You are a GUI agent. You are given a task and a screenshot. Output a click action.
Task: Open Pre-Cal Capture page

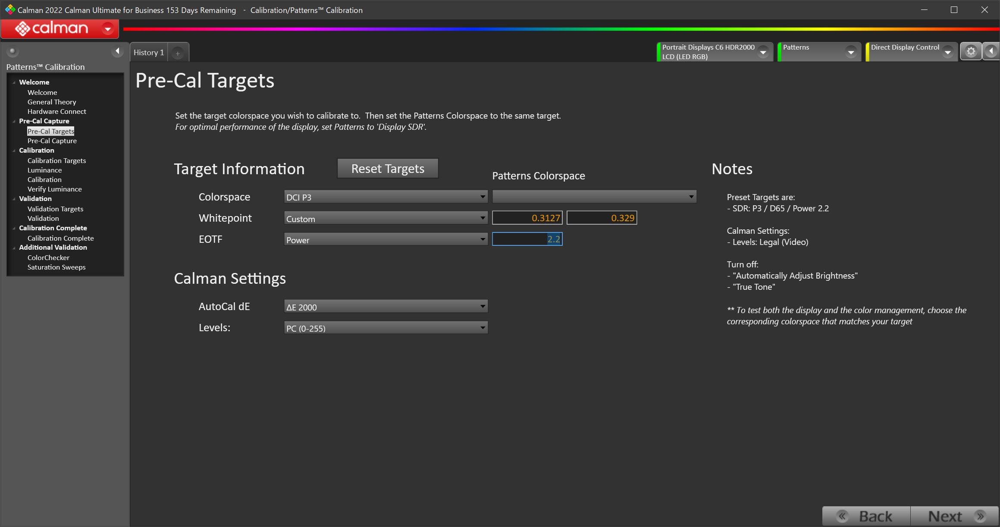click(x=52, y=141)
